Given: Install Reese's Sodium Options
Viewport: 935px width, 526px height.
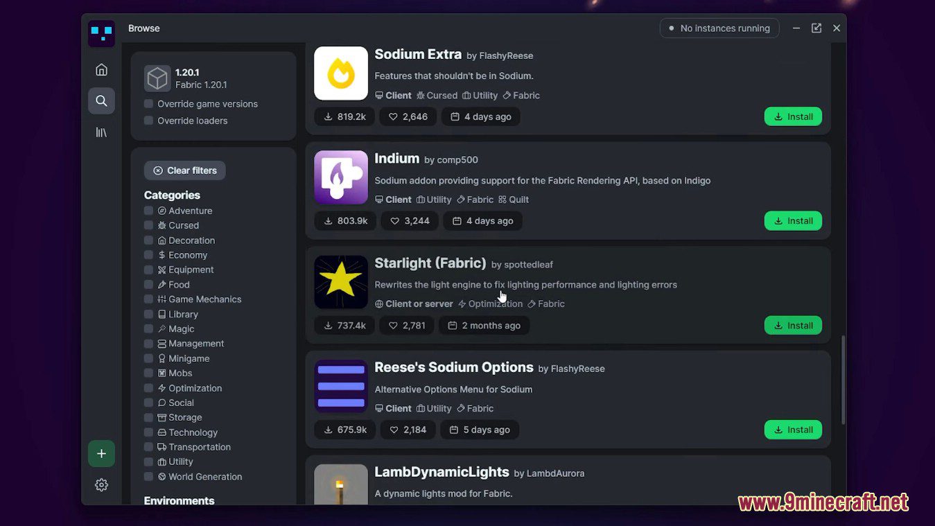Looking at the screenshot, I should 793,430.
